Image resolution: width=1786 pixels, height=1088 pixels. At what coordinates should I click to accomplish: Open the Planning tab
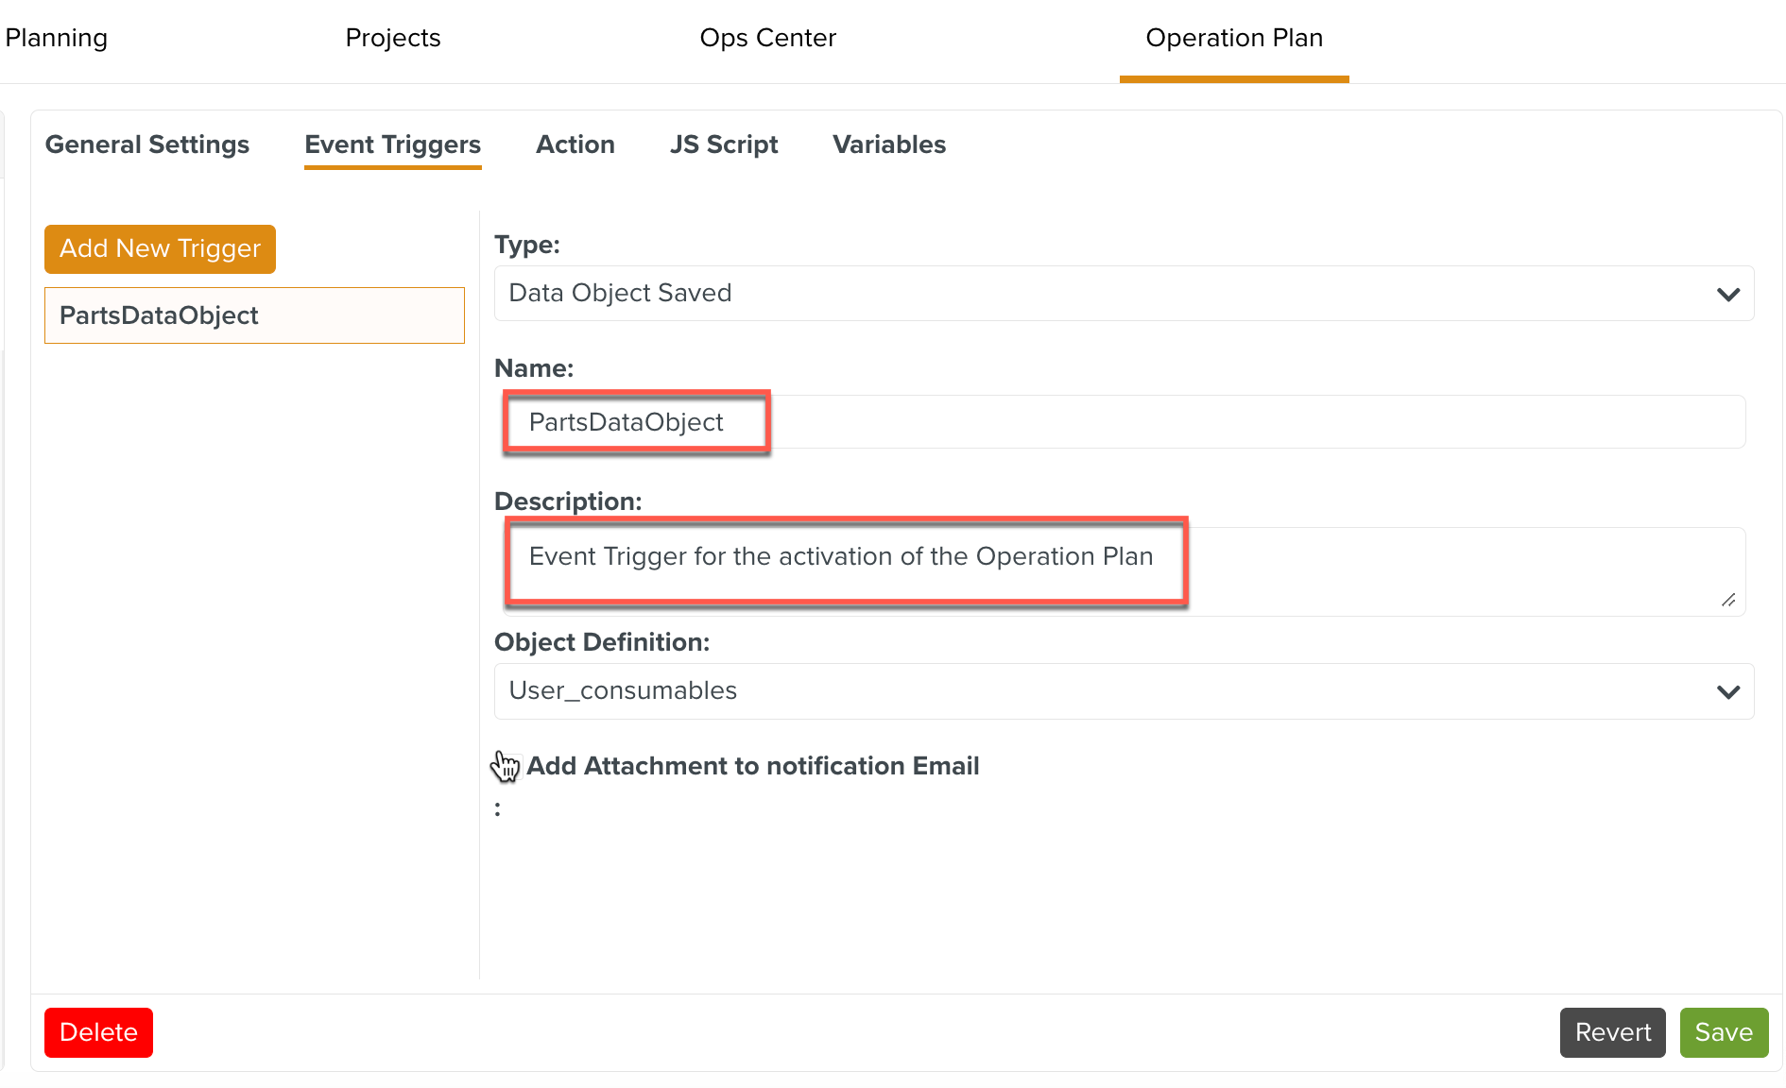[x=57, y=38]
